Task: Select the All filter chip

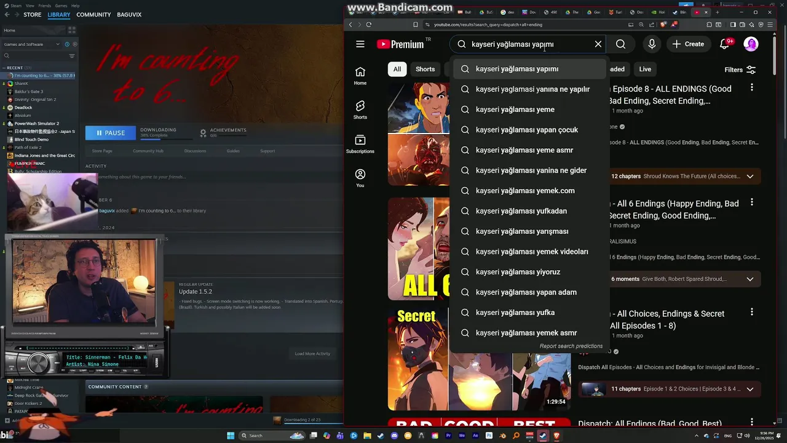Action: (x=397, y=69)
